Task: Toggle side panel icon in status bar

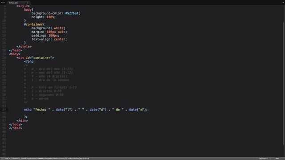Action: pyautogui.click(x=2, y=159)
